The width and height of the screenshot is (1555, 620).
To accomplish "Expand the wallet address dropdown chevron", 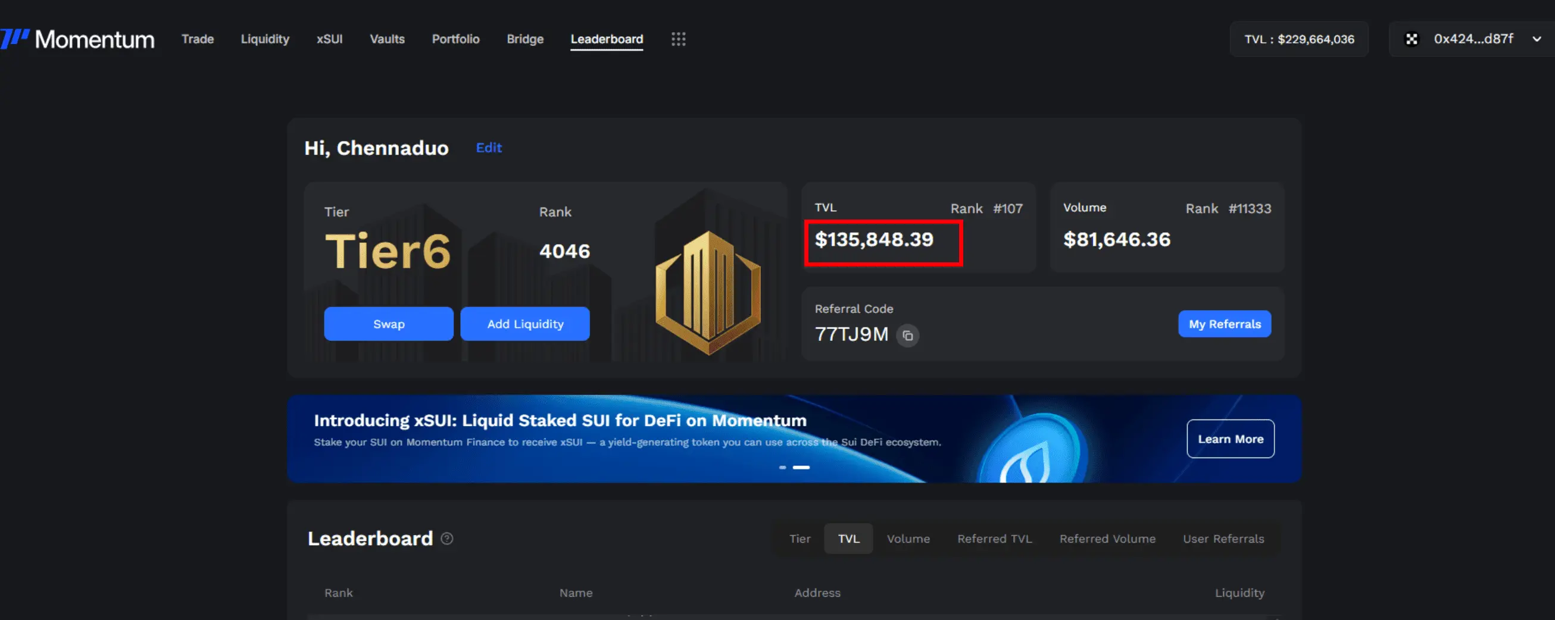I will pyautogui.click(x=1537, y=39).
